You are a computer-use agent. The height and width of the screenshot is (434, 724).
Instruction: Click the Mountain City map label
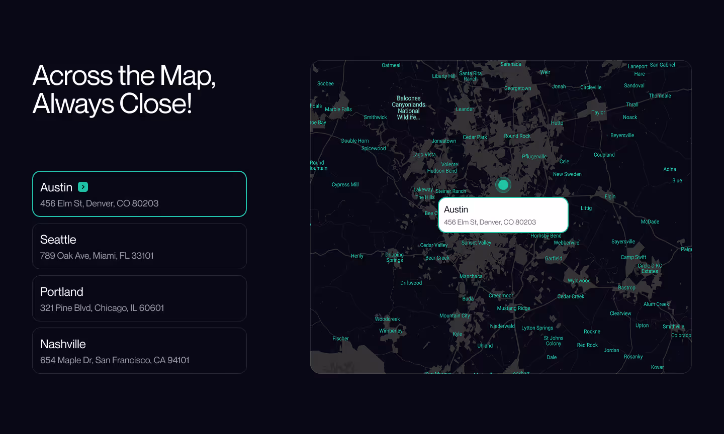point(455,316)
